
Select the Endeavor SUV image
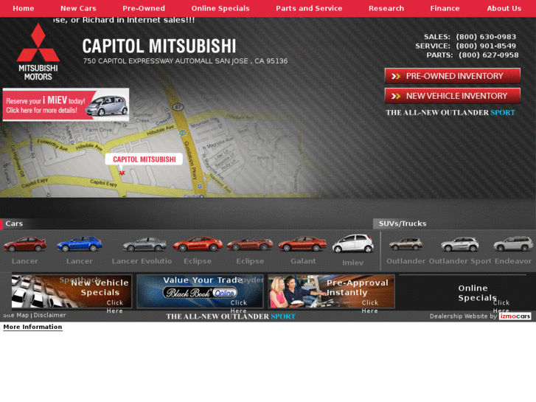point(513,244)
